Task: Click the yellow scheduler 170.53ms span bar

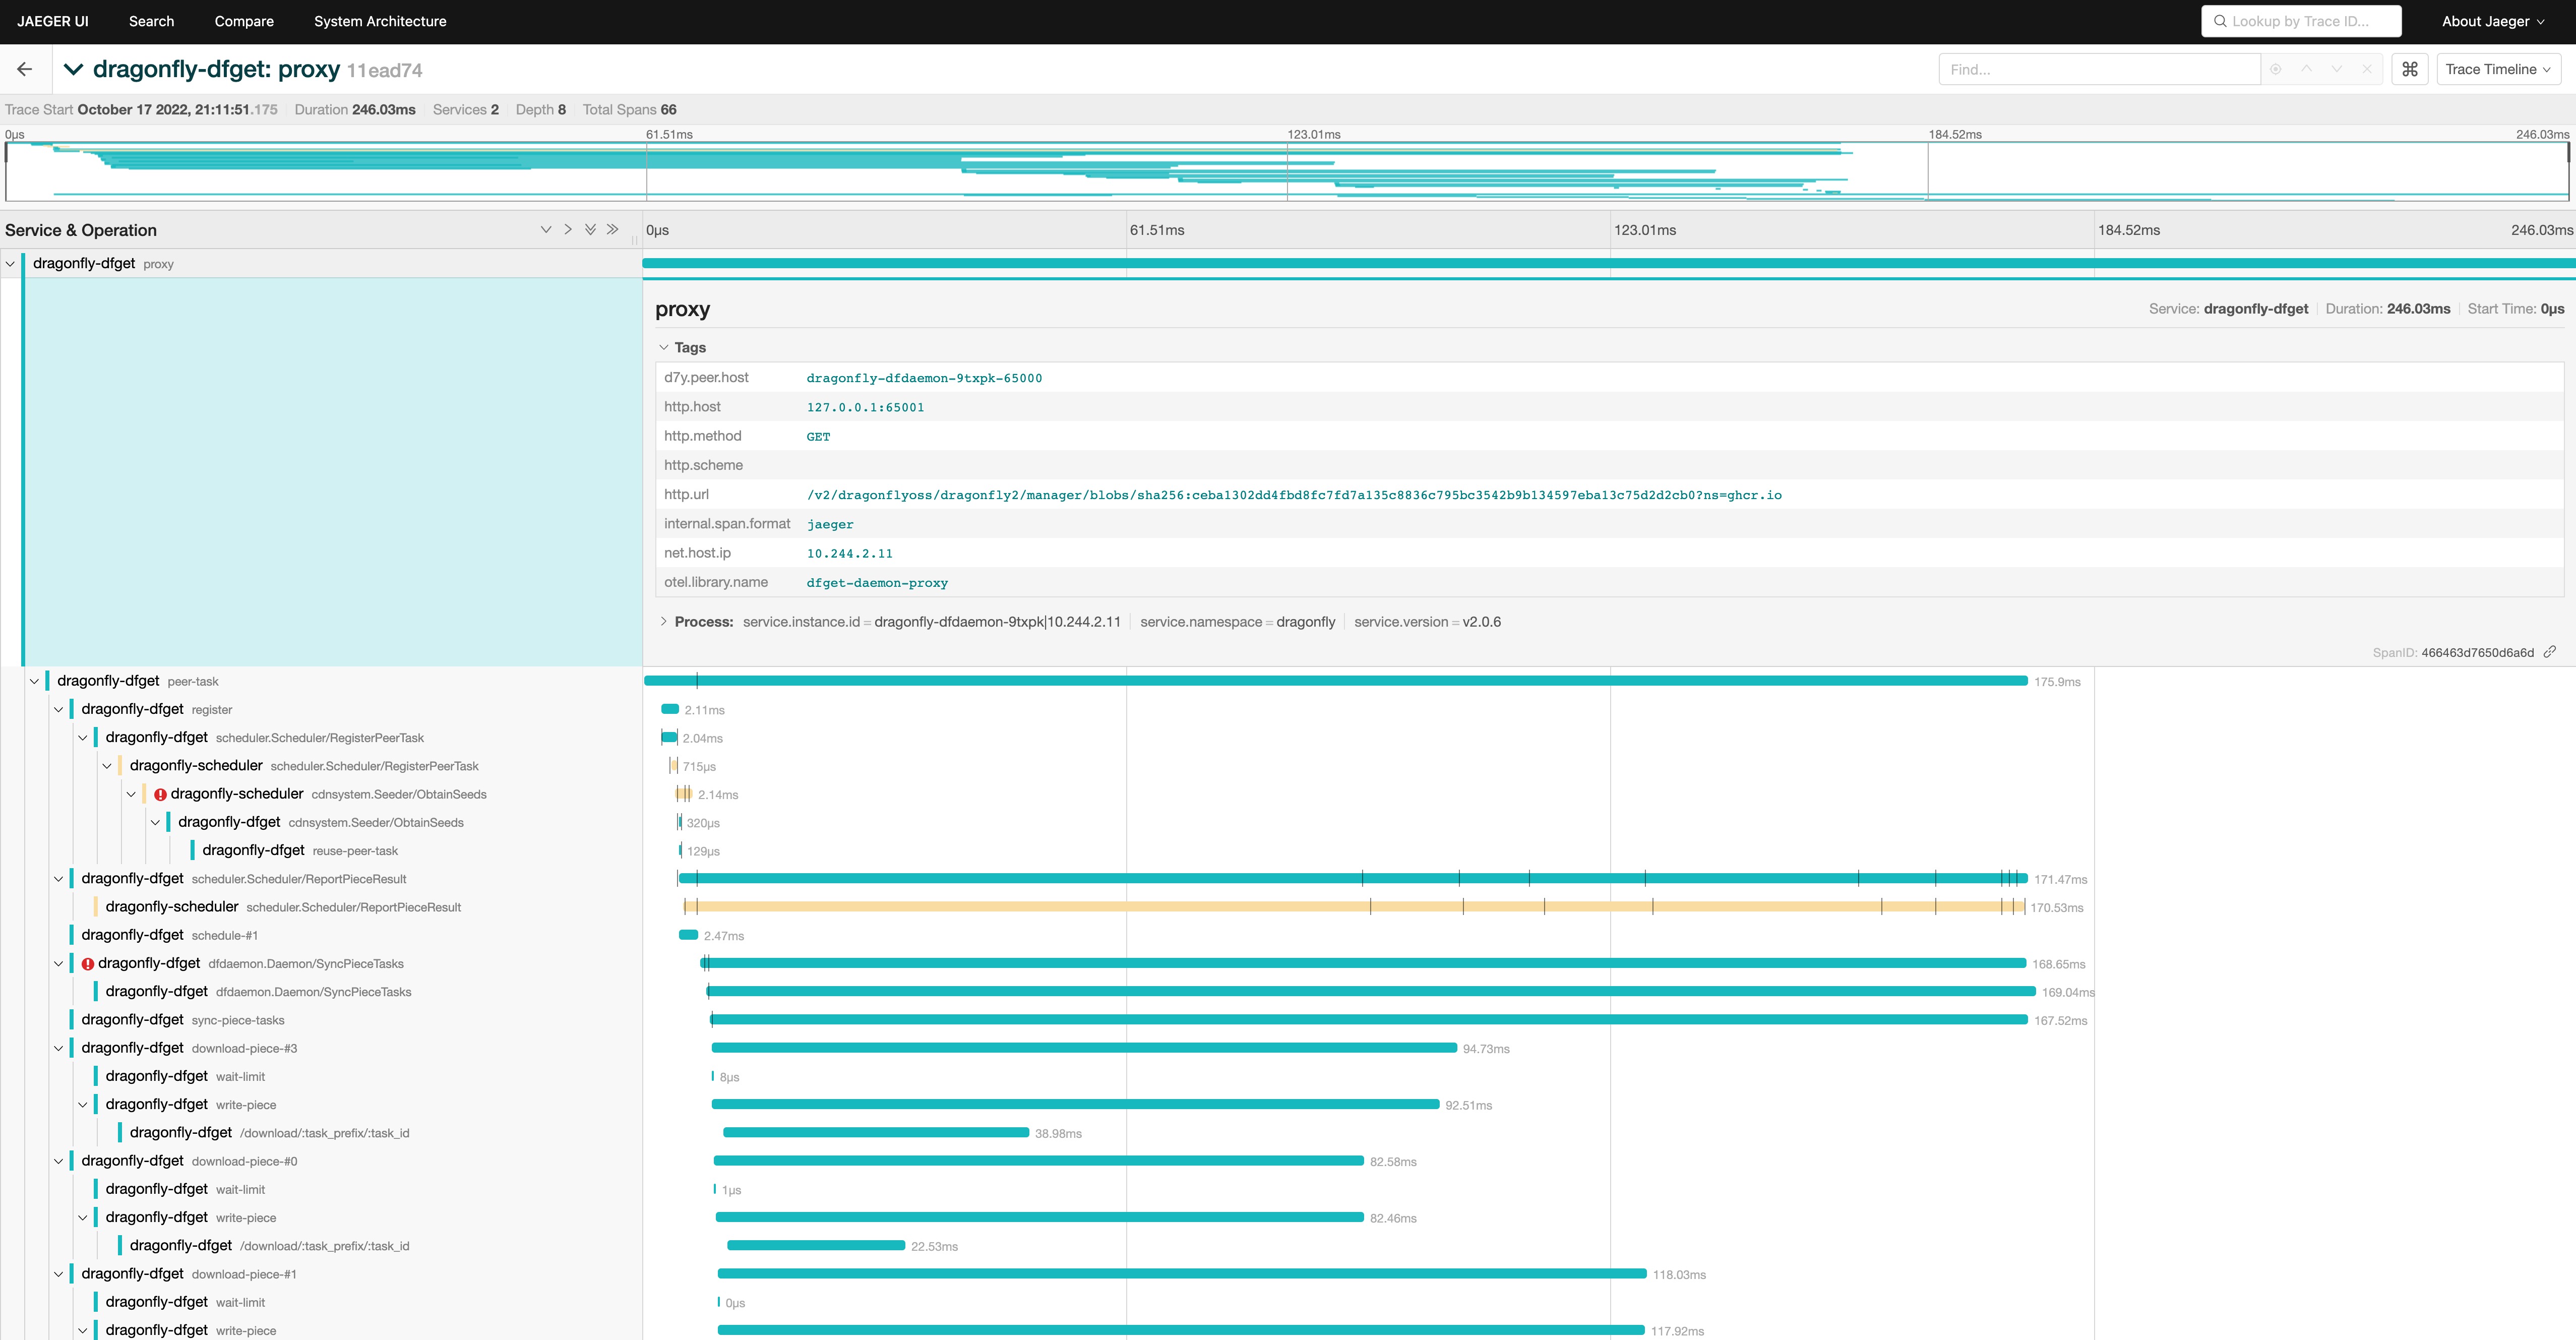Action: 1354,907
